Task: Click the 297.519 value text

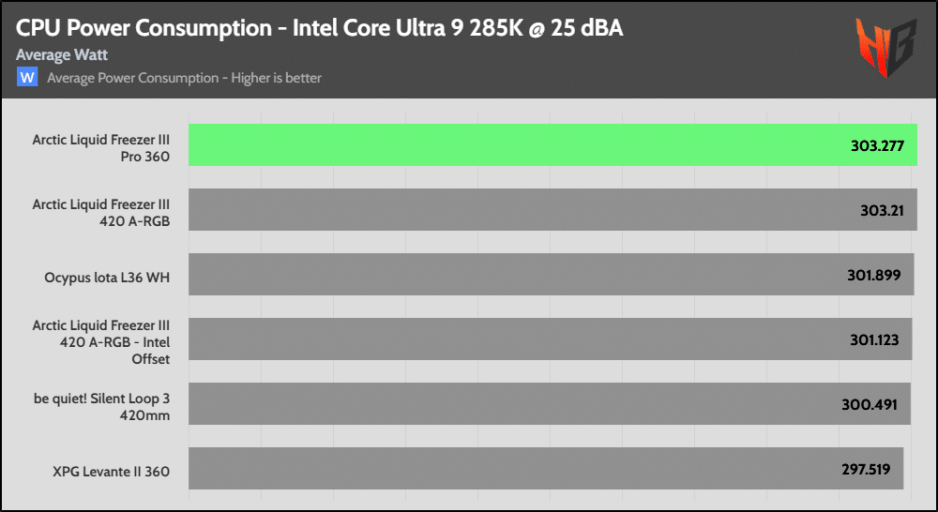Action: coord(866,469)
